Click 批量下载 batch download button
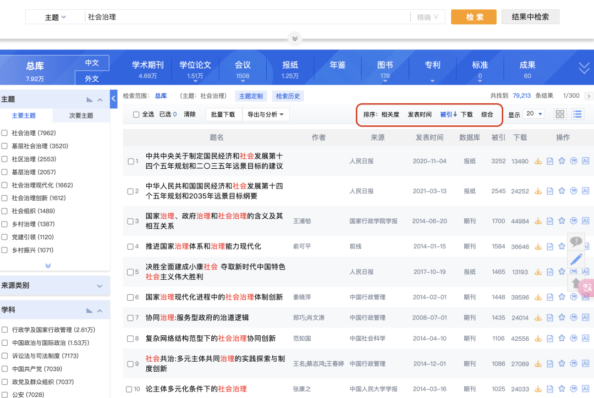The height and width of the screenshot is (398, 594). click(223, 114)
